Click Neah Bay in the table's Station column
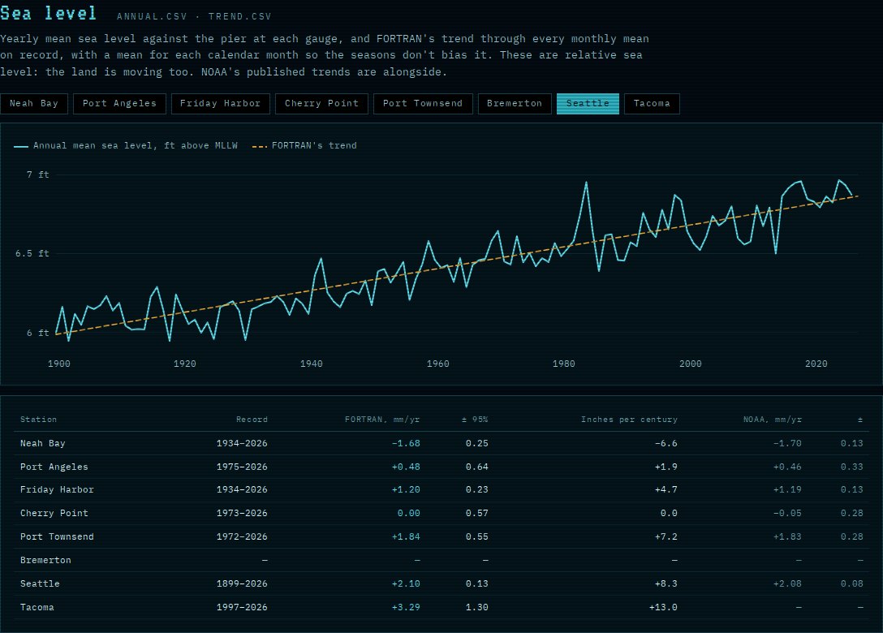 tap(43, 444)
